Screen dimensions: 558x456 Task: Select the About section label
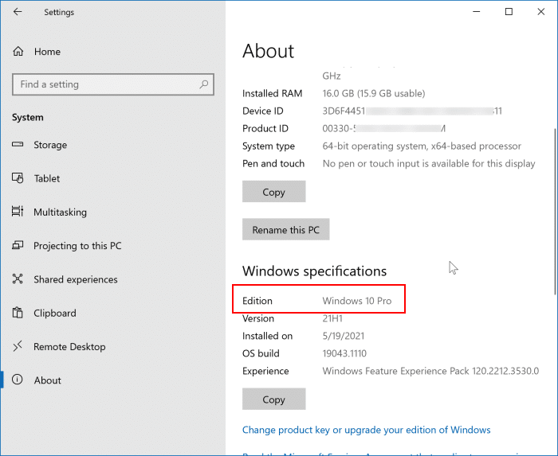[x=47, y=380]
